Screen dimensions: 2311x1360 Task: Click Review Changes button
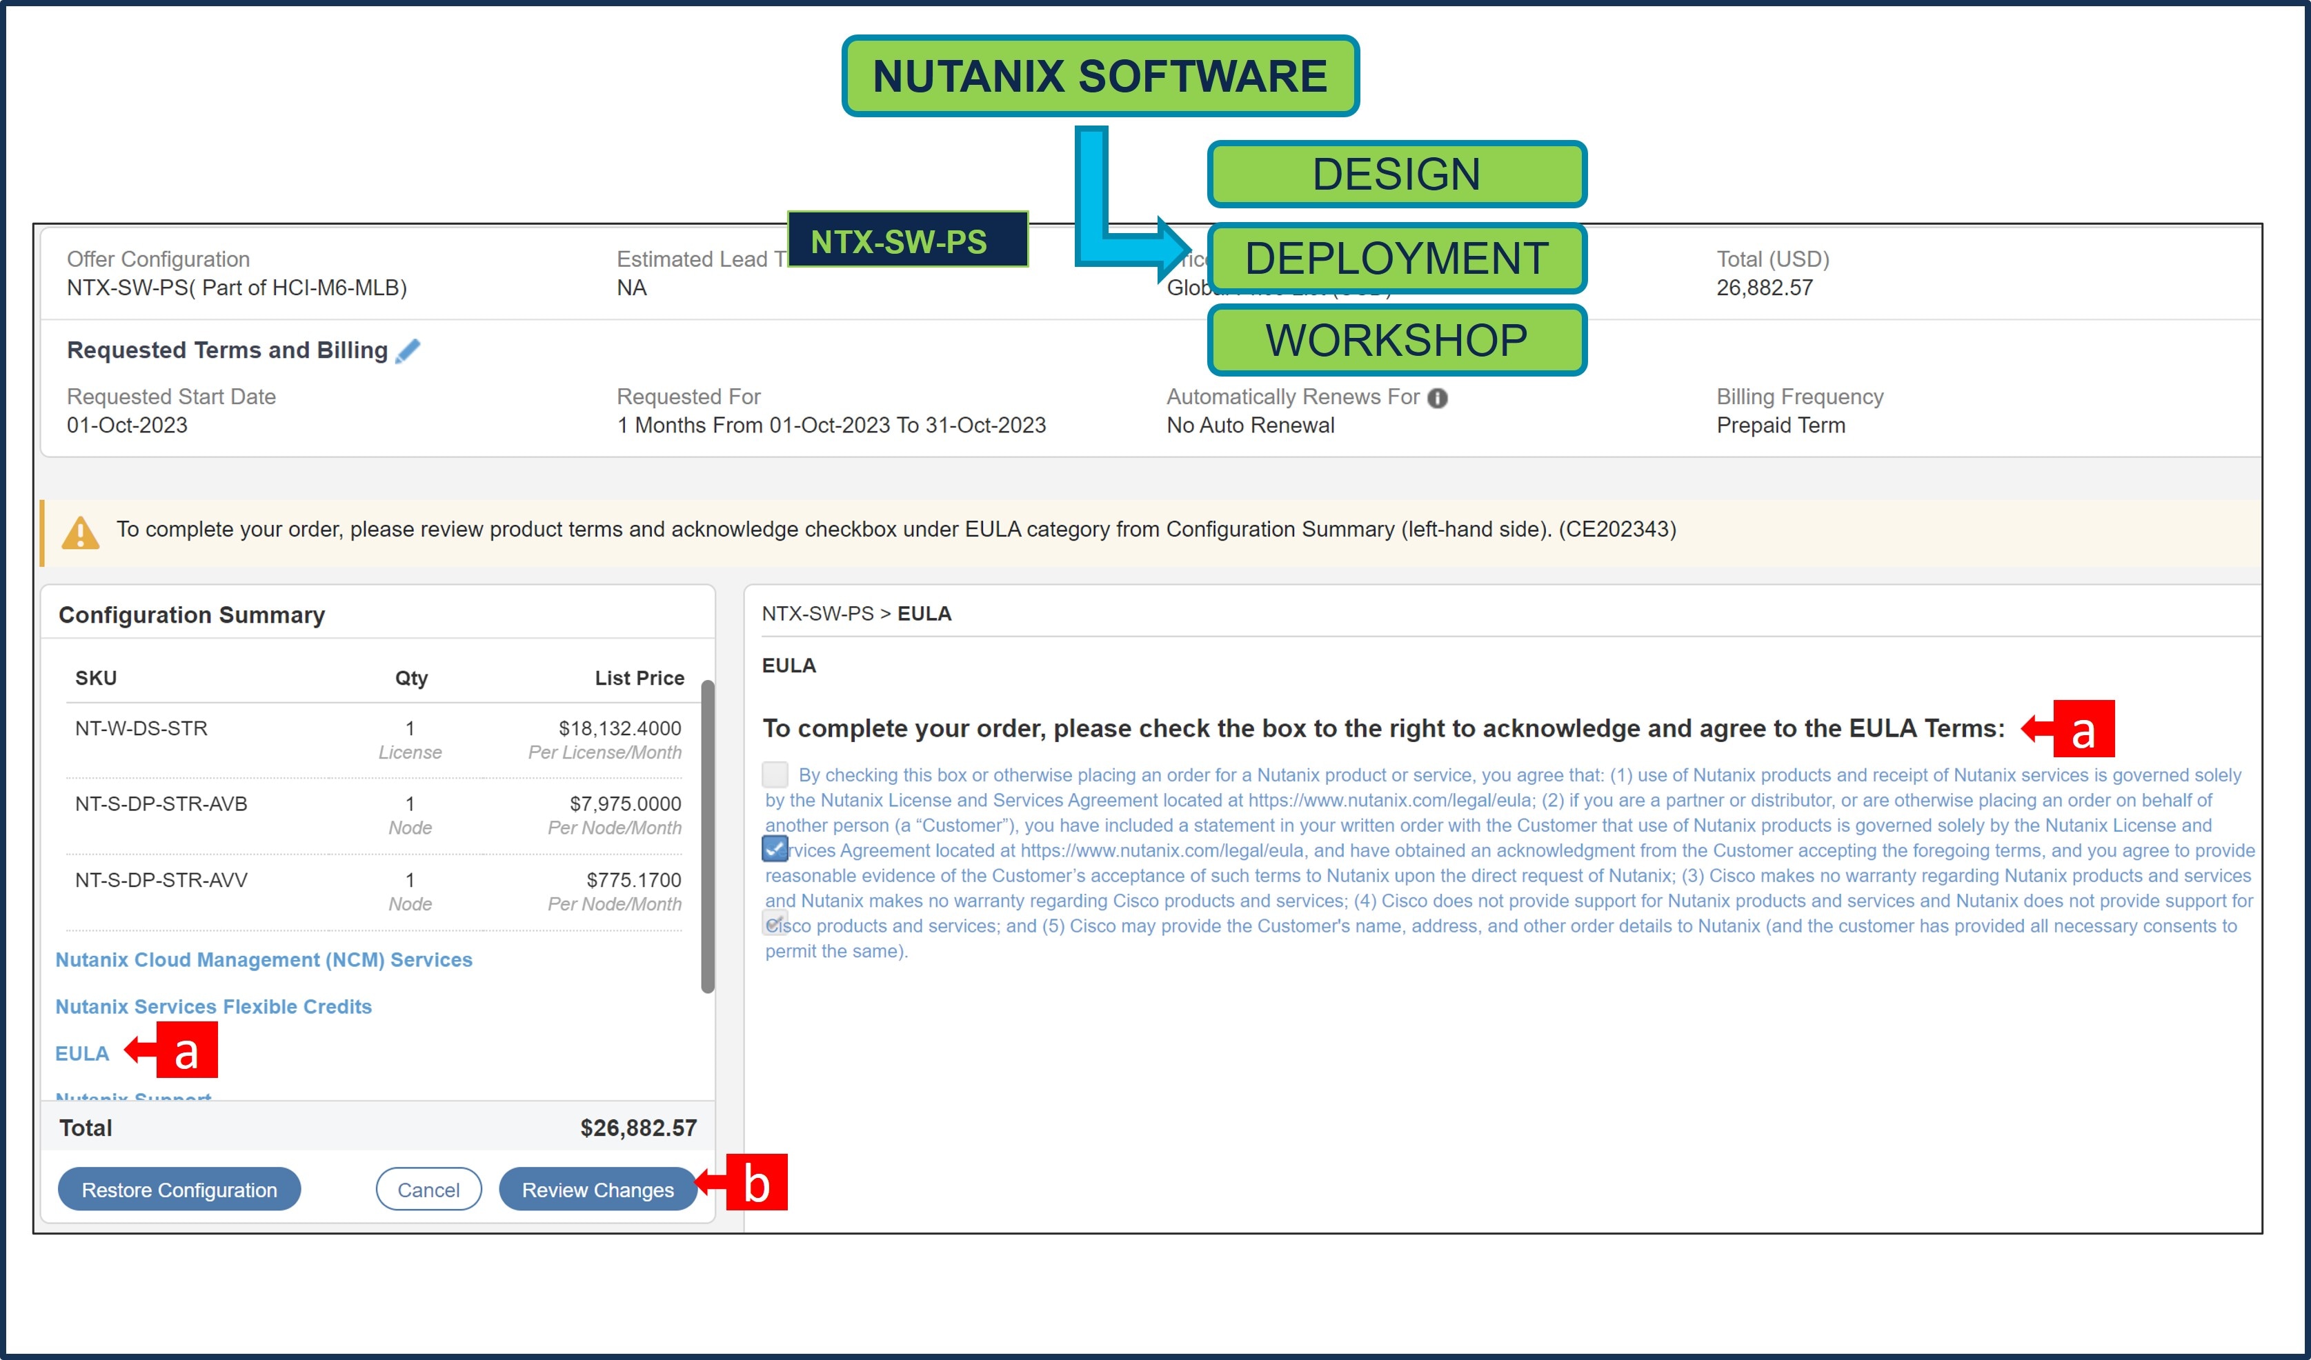(x=598, y=1190)
